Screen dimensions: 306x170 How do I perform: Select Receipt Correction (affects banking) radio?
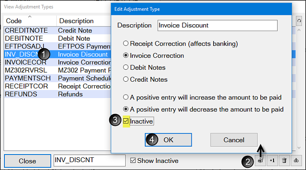pyautogui.click(x=126, y=43)
